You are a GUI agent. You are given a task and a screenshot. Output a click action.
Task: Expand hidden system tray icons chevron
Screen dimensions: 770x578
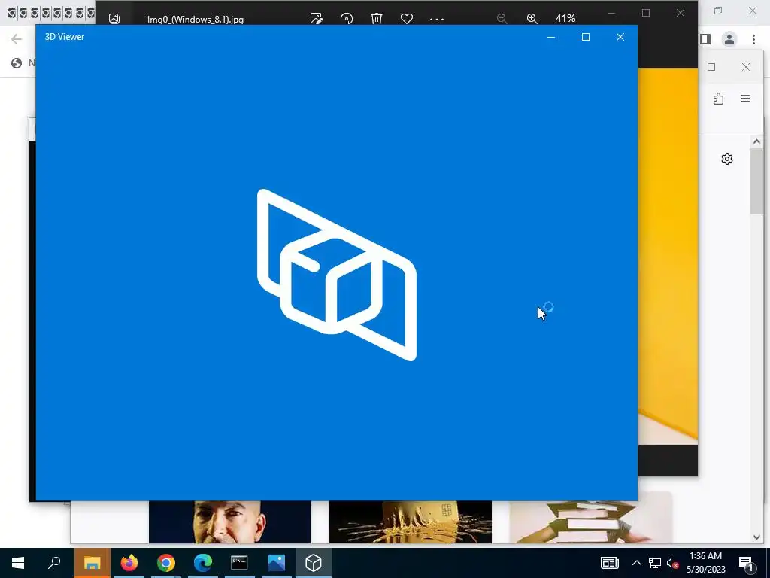click(x=636, y=563)
